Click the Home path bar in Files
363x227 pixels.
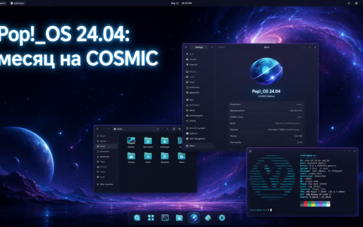click(136, 129)
